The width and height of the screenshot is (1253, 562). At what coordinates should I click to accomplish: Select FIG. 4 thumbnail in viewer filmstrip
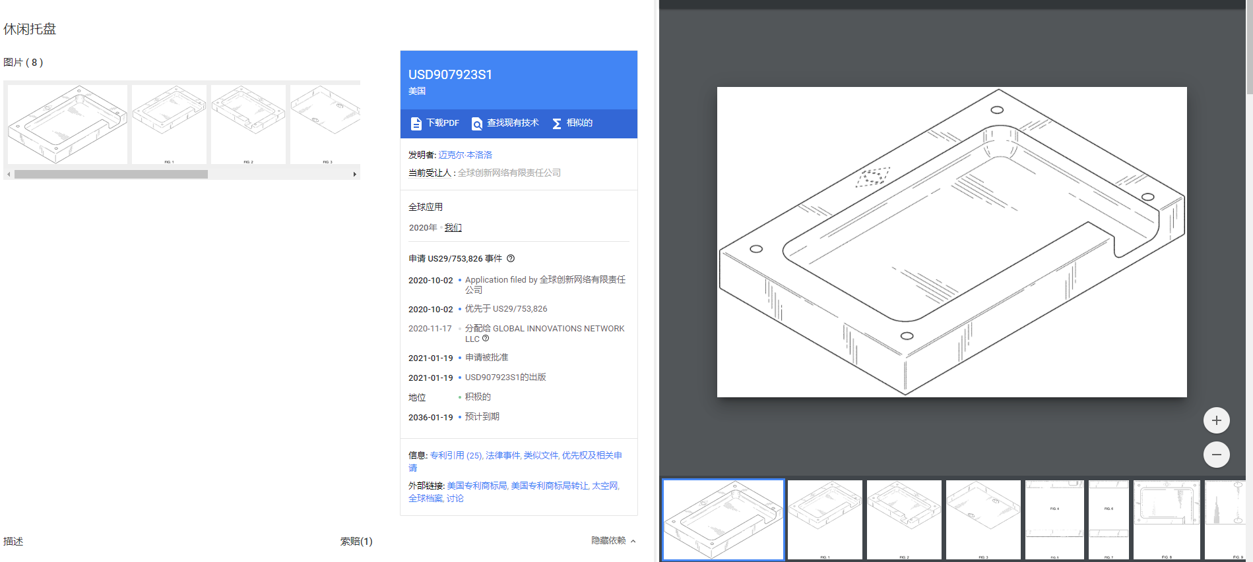[1054, 520]
